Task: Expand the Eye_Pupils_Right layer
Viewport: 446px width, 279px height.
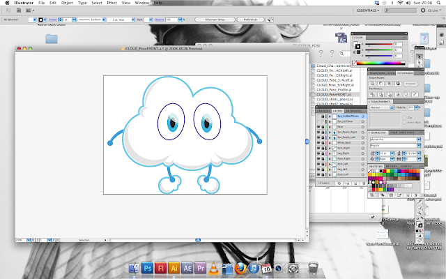Action: 330,132
